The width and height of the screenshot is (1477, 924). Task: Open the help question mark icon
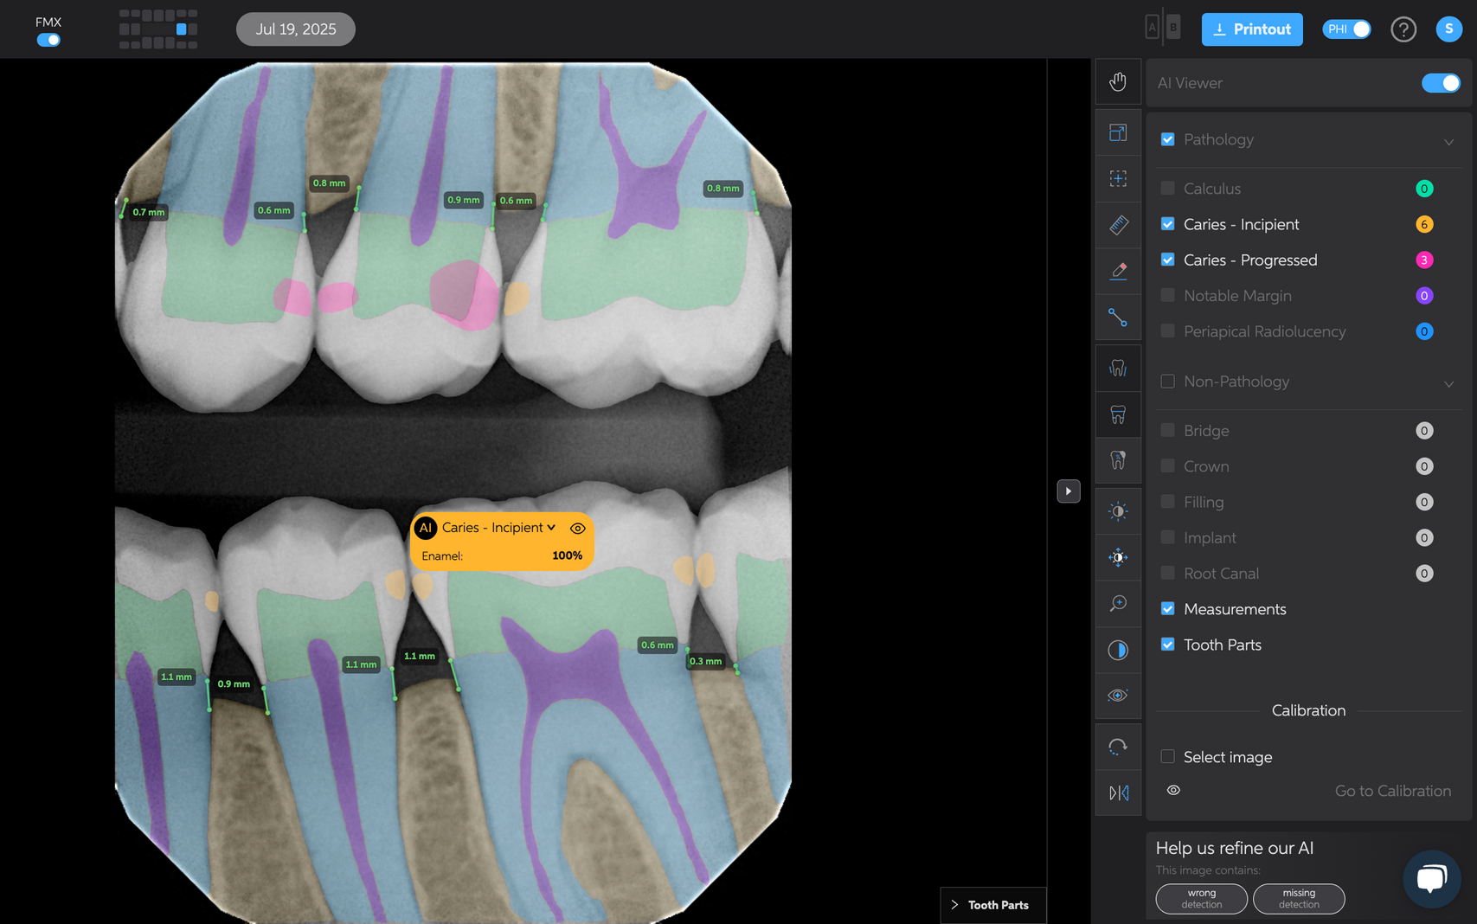pyautogui.click(x=1403, y=29)
